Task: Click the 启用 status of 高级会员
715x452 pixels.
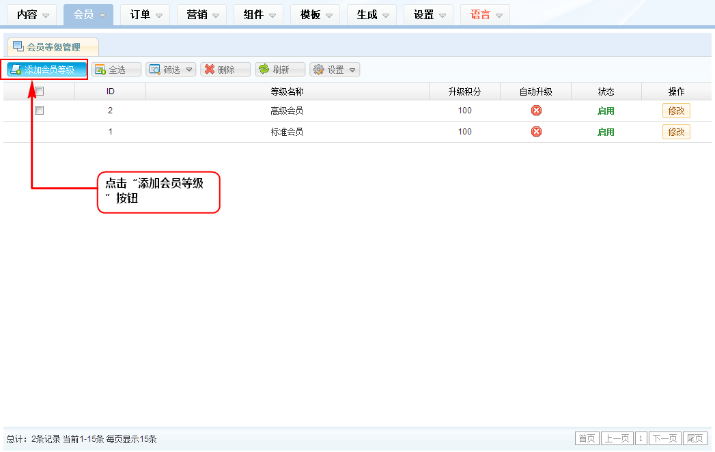Action: coord(606,111)
